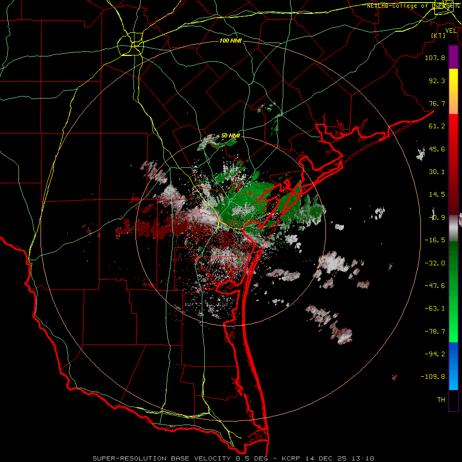The height and width of the screenshot is (462, 462).
Task: Click the "VEL" legend title
Action: [451, 31]
